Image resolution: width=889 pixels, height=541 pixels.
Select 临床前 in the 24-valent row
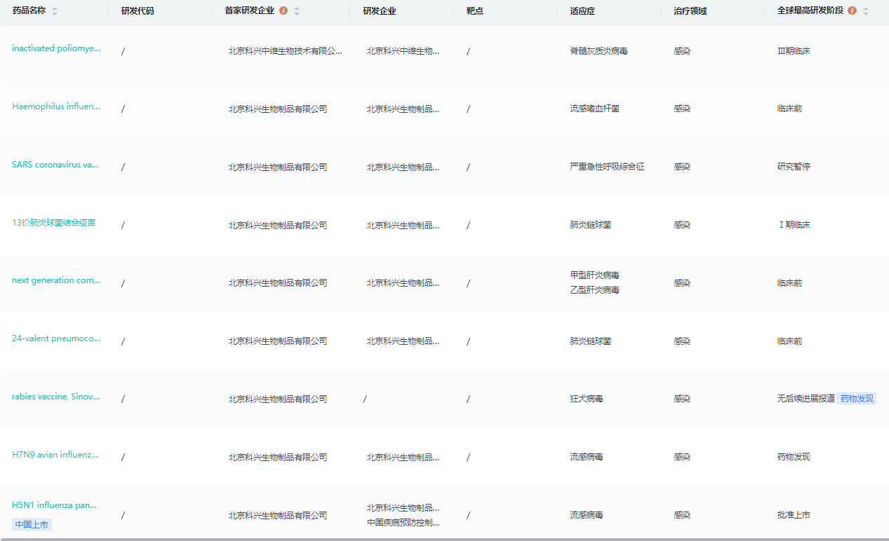789,341
